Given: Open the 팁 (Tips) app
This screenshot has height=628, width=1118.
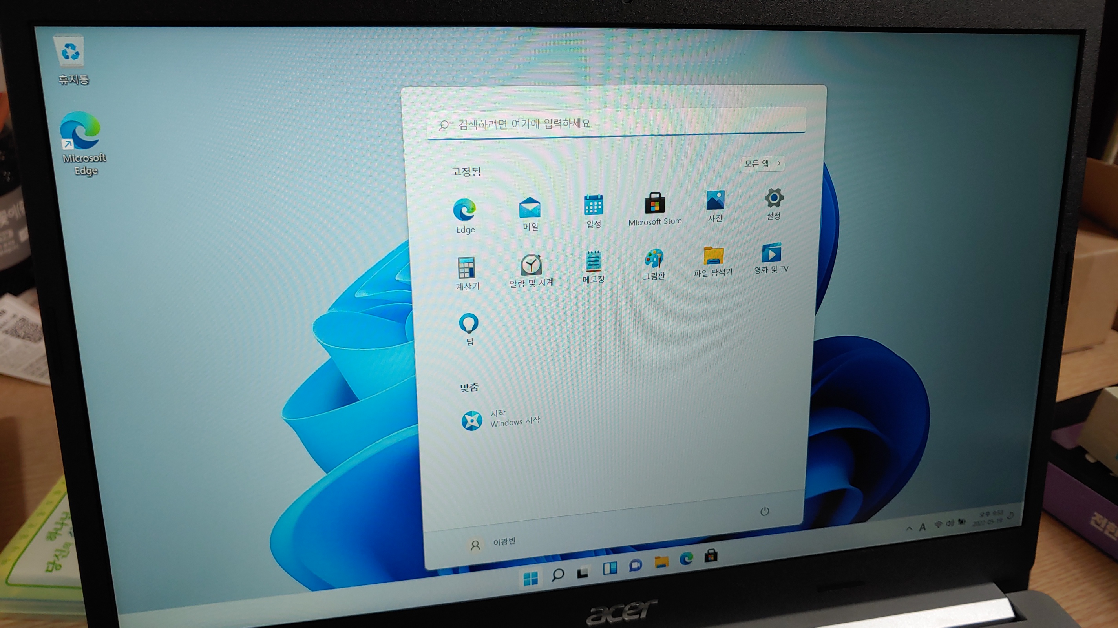Looking at the screenshot, I should [x=469, y=329].
